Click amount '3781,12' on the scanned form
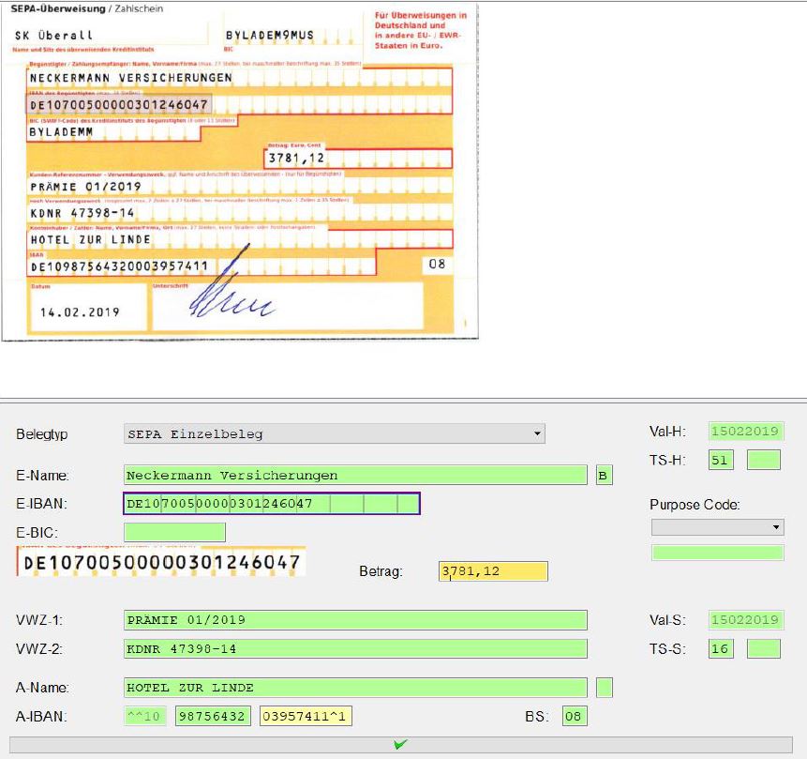 point(296,159)
